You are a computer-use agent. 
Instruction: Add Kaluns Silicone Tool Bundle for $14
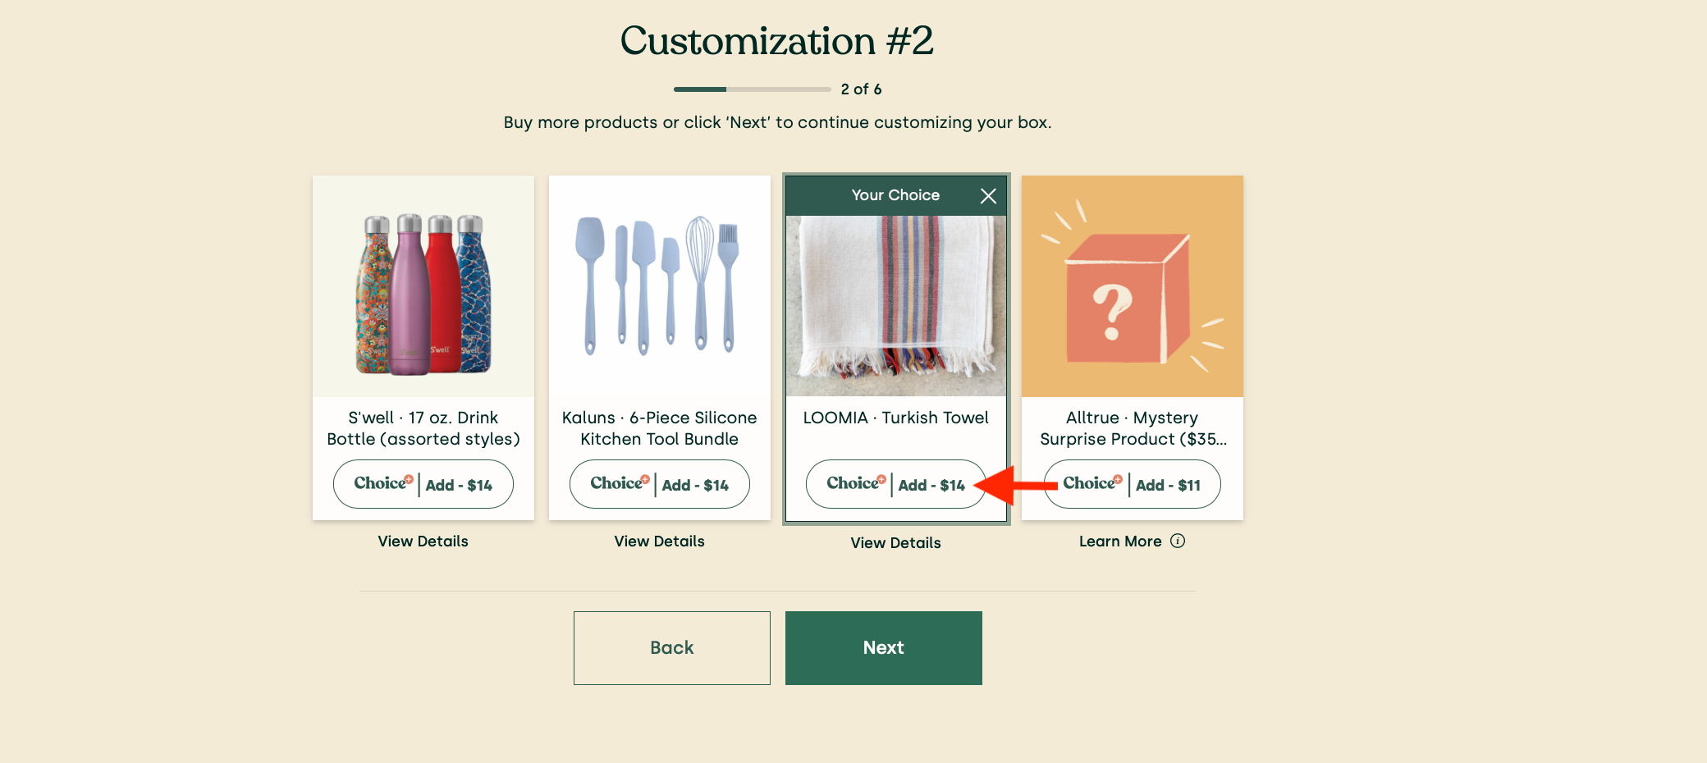click(x=695, y=486)
